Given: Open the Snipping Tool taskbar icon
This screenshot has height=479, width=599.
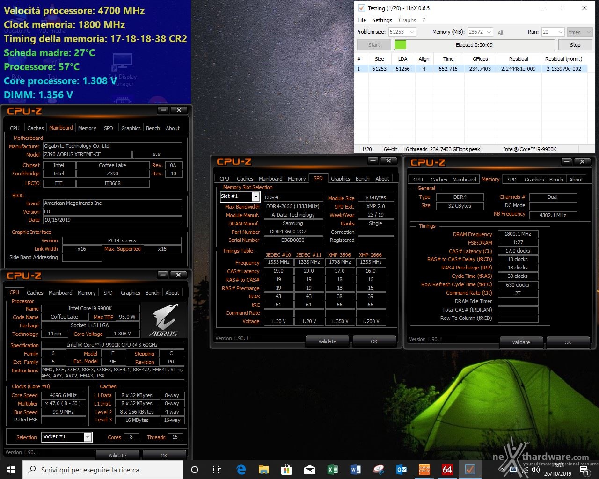Looking at the screenshot, I should (378, 470).
